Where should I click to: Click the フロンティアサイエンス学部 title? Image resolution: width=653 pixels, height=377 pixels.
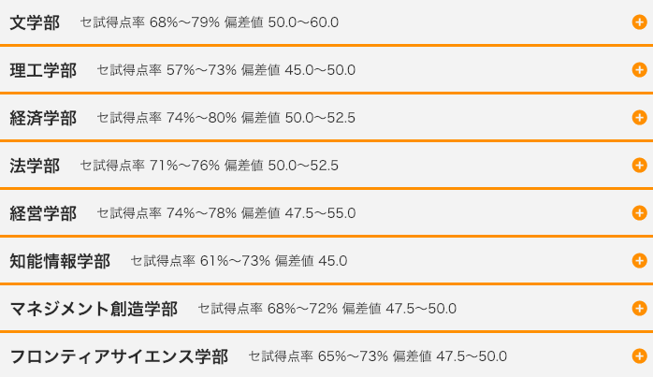119,356
